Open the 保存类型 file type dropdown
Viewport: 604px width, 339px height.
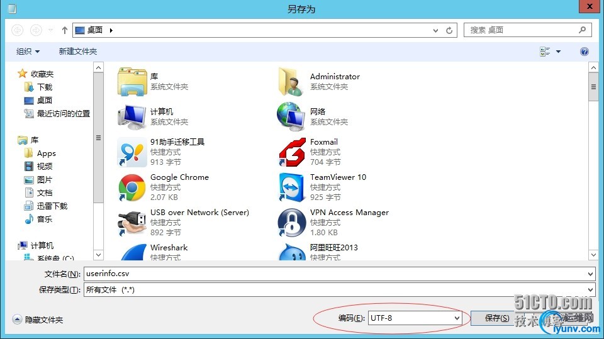(339, 290)
